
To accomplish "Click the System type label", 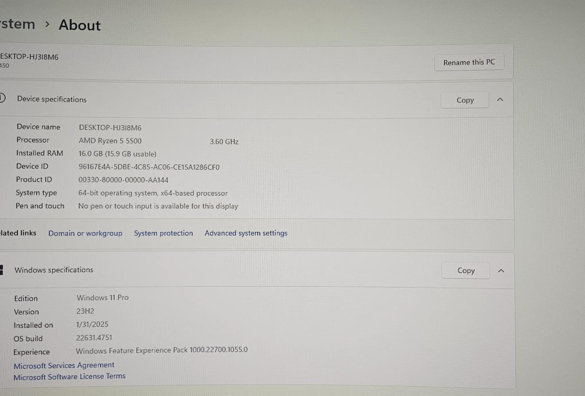I will click(x=36, y=193).
